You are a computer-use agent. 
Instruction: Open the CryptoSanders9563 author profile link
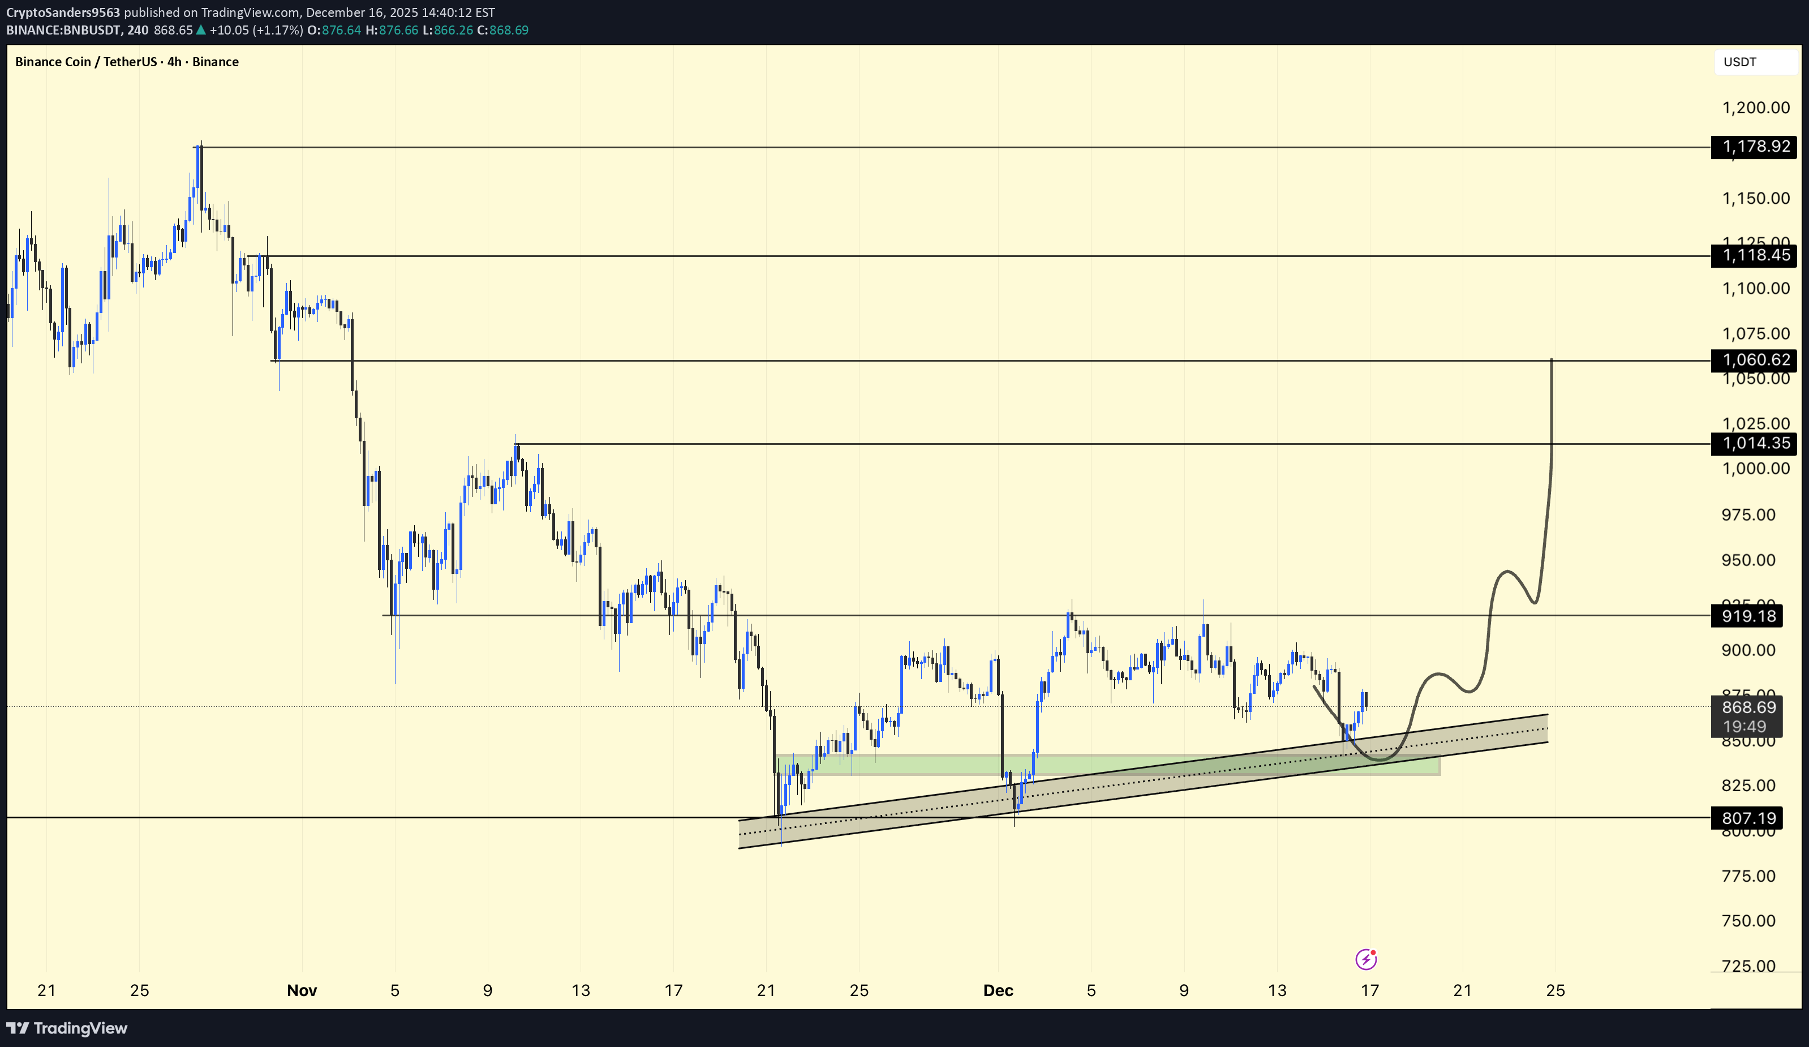click(63, 12)
